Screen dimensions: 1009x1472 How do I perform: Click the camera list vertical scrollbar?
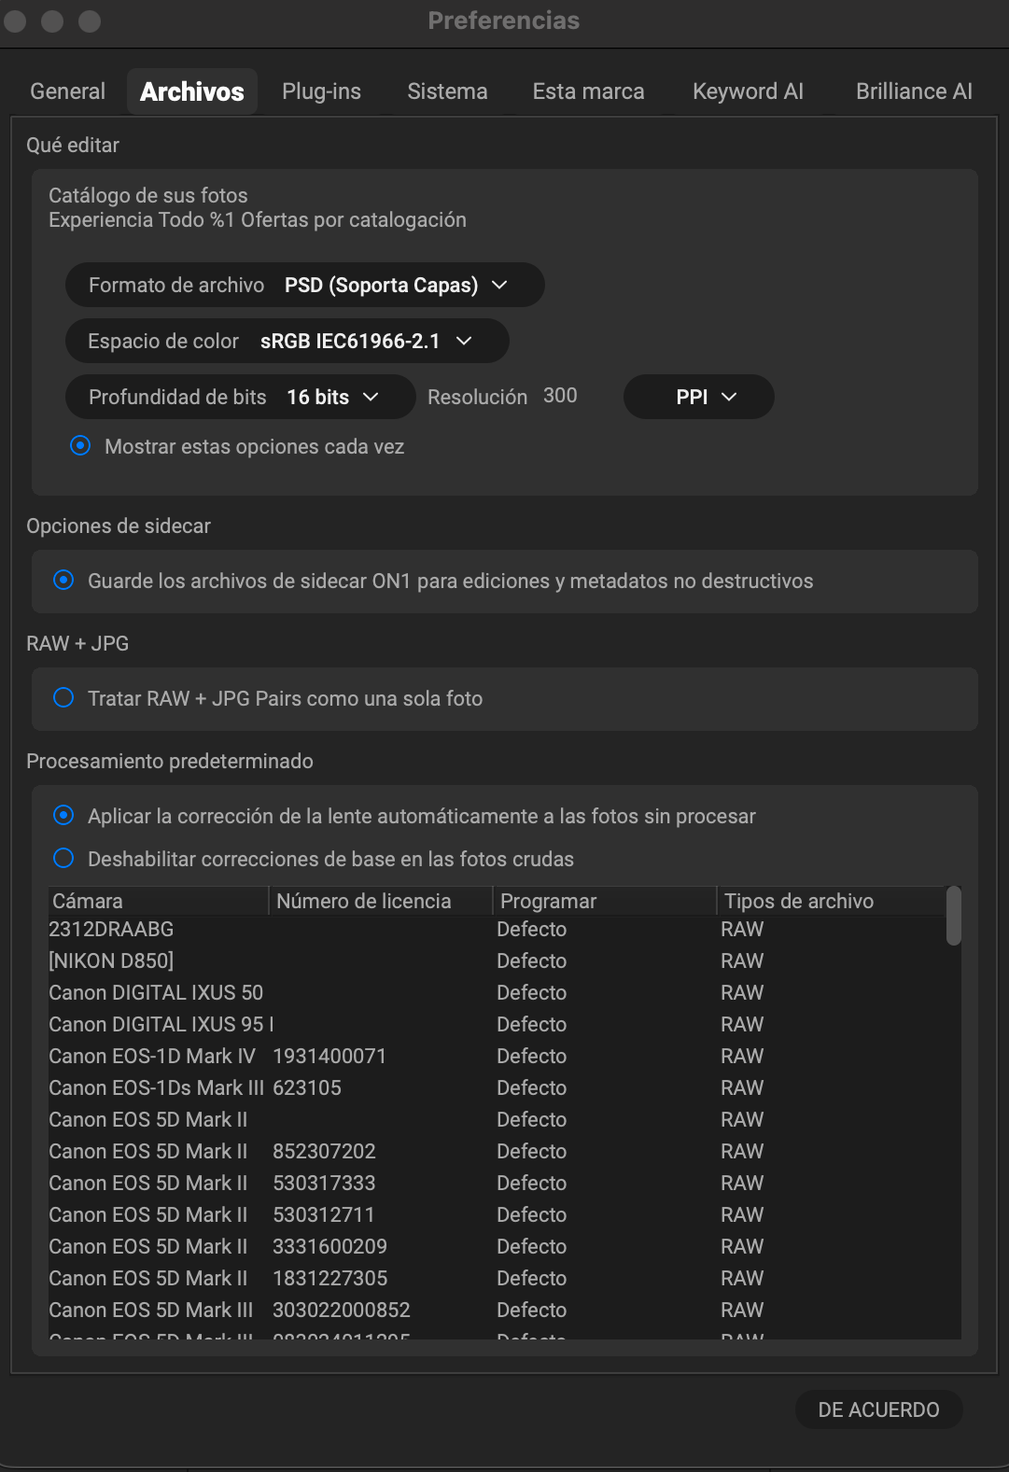click(x=953, y=916)
